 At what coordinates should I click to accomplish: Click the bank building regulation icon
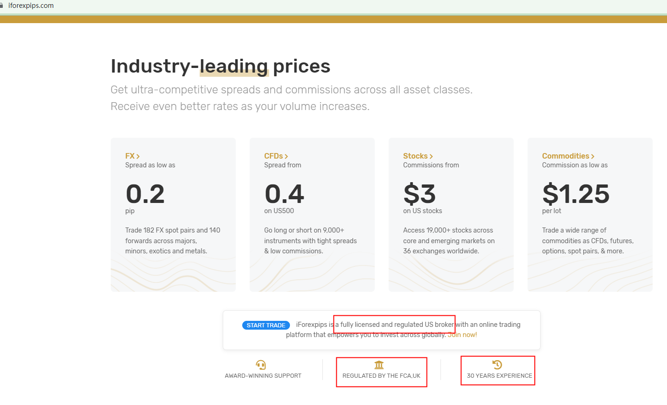[379, 365]
